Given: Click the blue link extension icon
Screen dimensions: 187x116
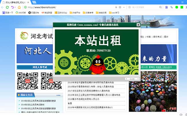Looking at the screenshot, I should (x=171, y=7).
